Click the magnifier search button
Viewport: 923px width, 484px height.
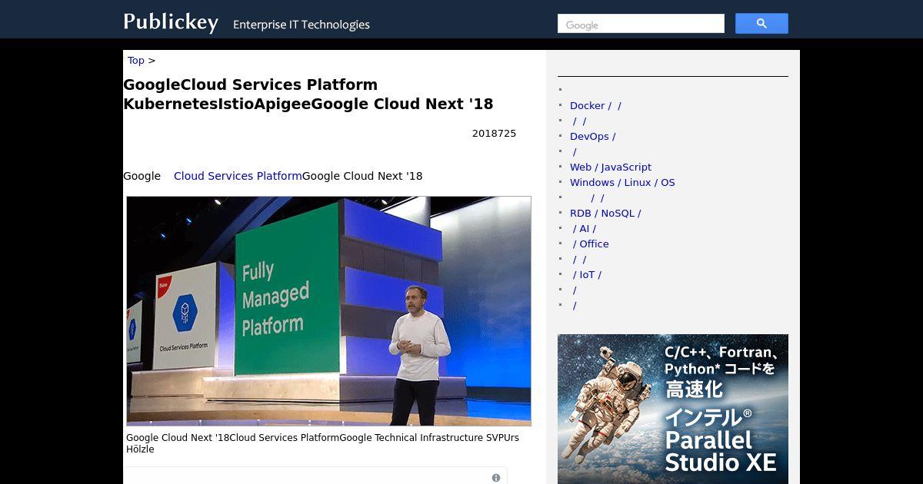coord(761,24)
